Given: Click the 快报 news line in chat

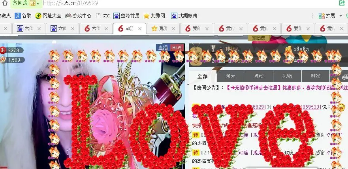Looking at the screenshot, I should point(226,126).
